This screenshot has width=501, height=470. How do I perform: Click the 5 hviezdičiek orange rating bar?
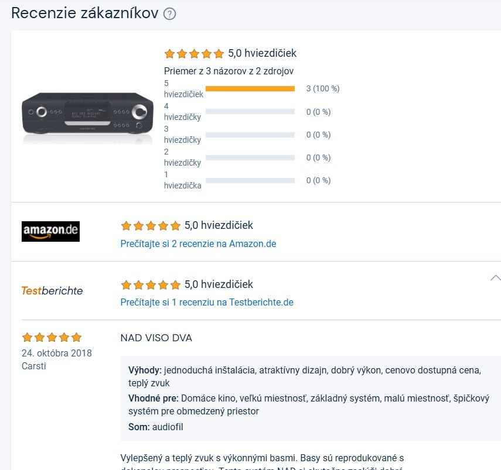[250, 89]
